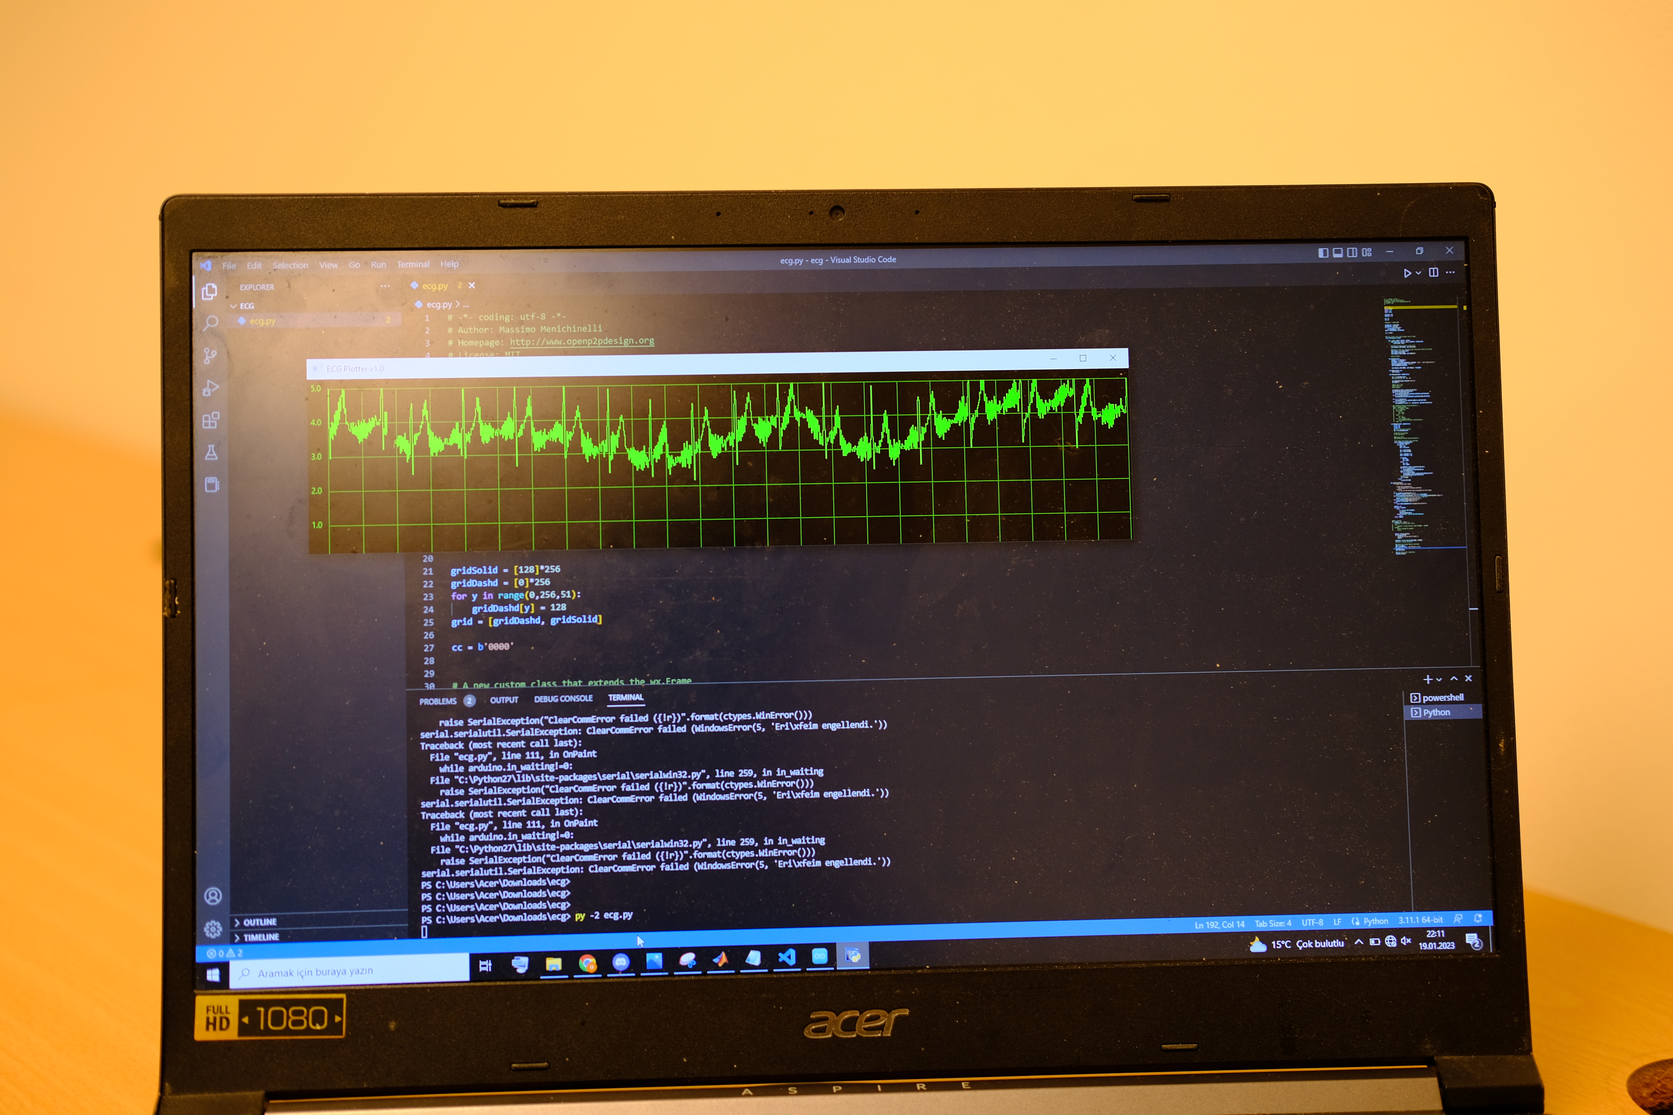Image resolution: width=1673 pixels, height=1115 pixels.
Task: Click the bottom activity bar icon below Testing
Action: [212, 484]
